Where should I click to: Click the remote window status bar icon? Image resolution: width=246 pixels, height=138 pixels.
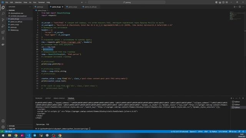click(2, 131)
